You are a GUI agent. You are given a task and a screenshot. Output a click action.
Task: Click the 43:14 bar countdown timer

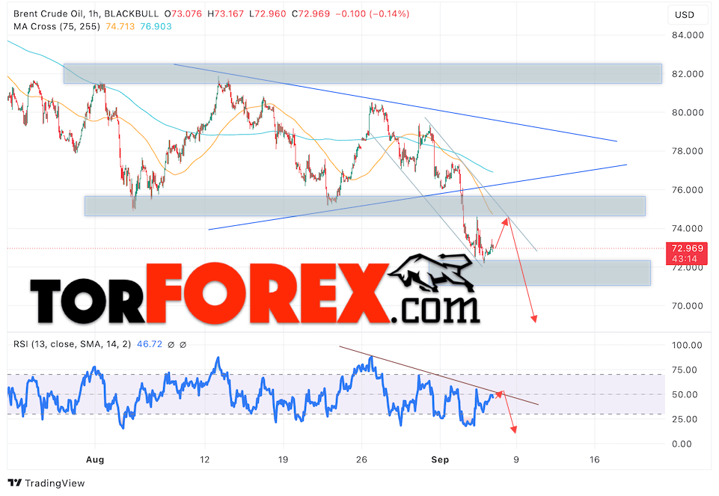684,259
